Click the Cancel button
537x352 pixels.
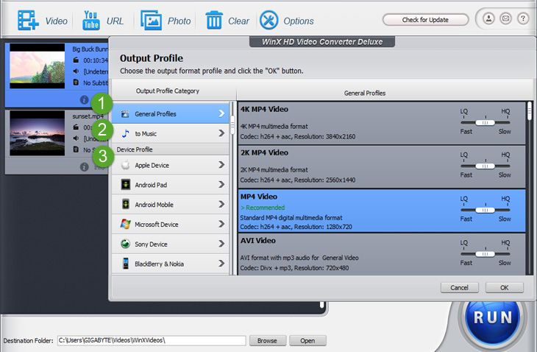(x=460, y=287)
